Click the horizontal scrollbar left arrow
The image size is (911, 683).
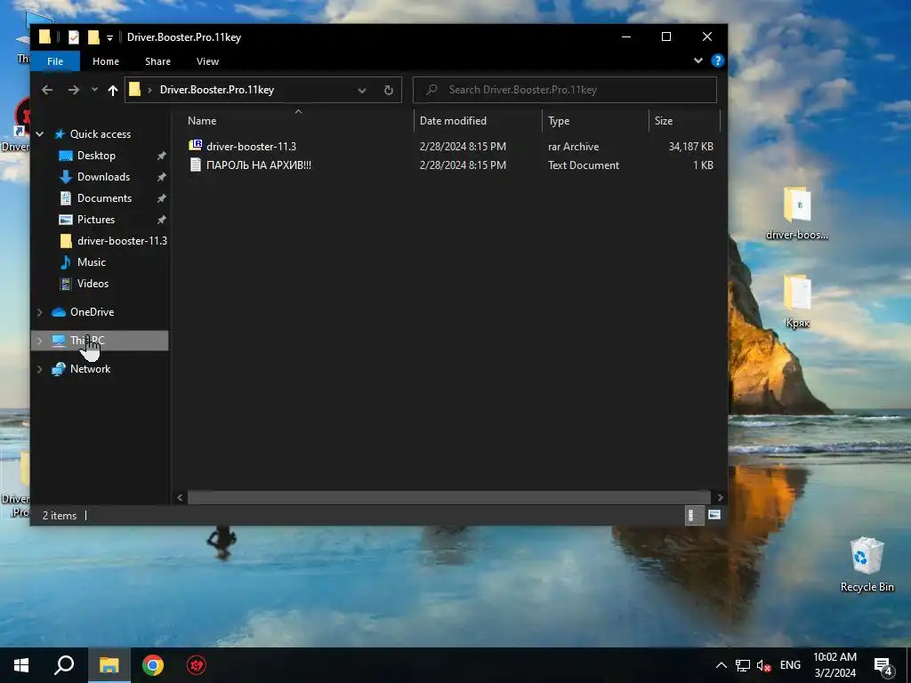tap(180, 497)
